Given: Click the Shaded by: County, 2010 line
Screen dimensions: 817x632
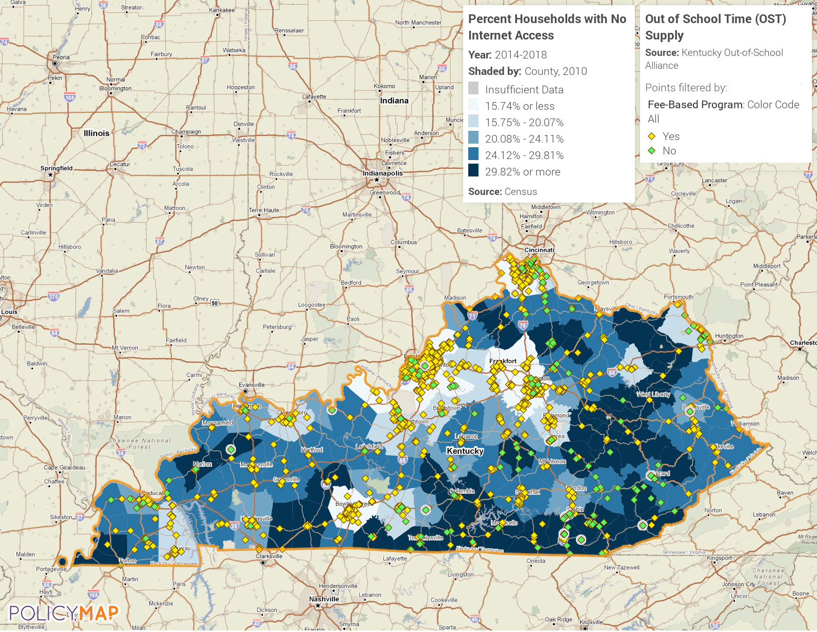Looking at the screenshot, I should click(528, 71).
